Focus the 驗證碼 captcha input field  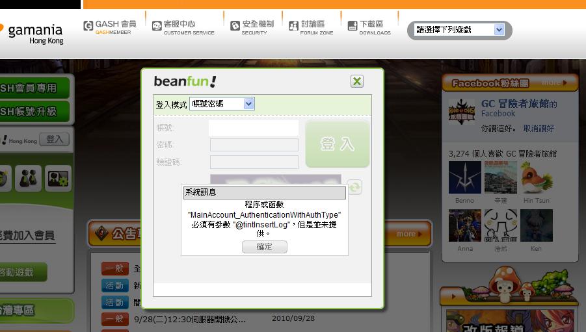[254, 162]
